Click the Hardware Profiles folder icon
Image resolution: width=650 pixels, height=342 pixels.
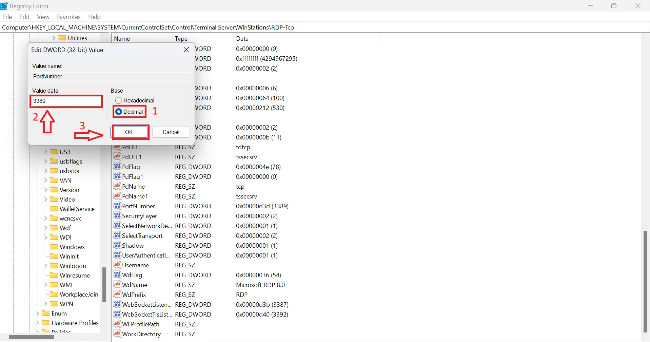[46, 323]
